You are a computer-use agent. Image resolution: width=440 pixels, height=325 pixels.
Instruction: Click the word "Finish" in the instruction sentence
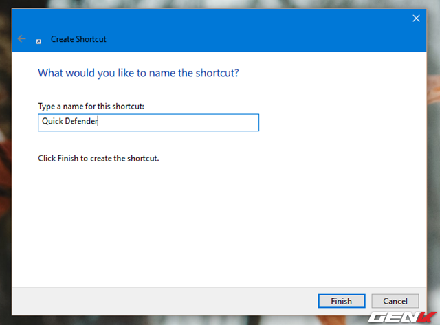click(69, 158)
